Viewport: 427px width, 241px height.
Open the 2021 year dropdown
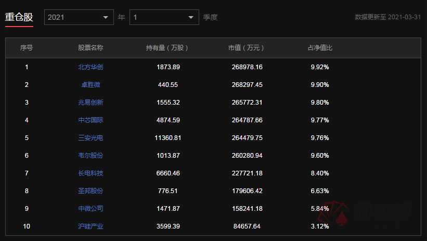79,17
